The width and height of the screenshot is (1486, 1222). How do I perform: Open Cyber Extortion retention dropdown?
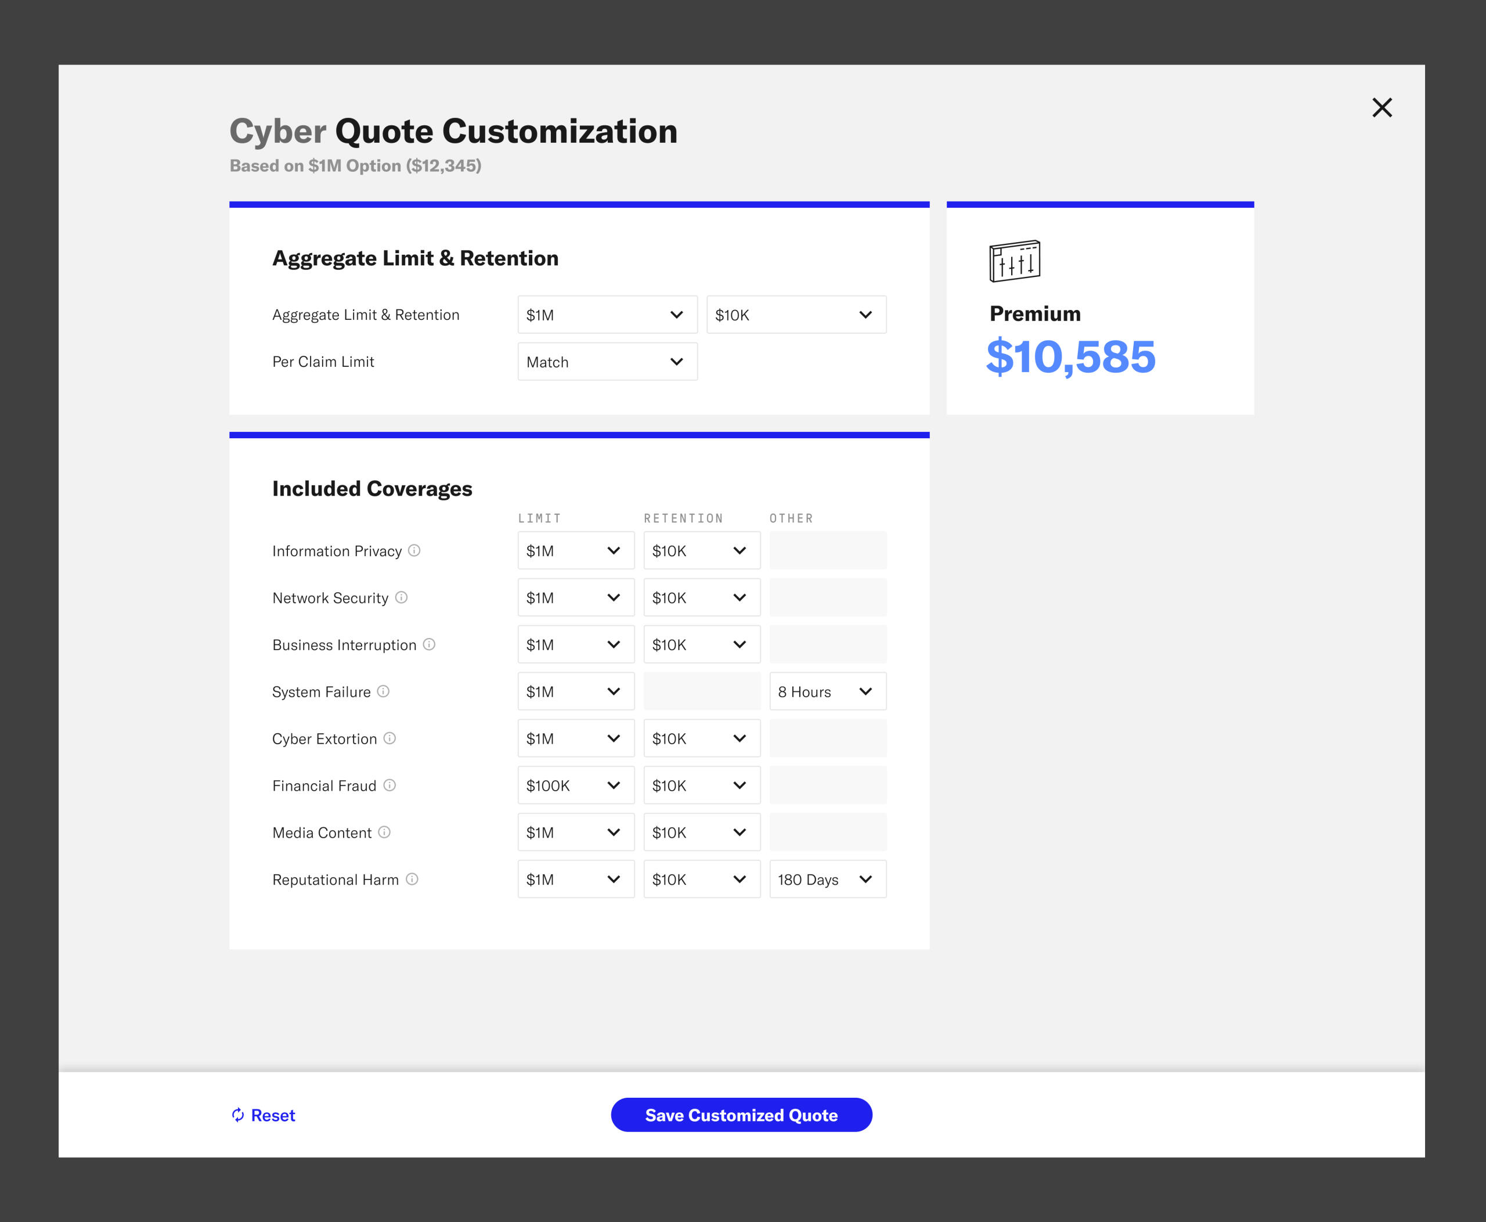701,738
